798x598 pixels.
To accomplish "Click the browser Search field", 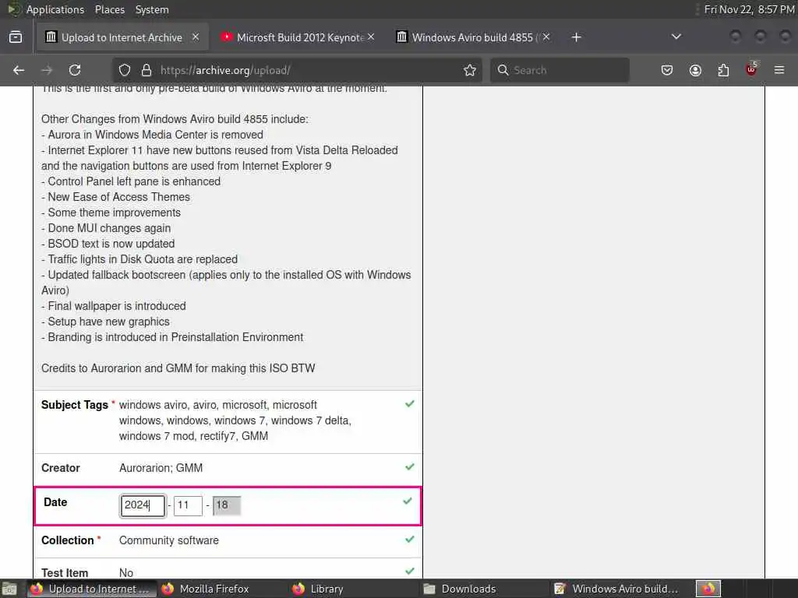I will click(560, 70).
